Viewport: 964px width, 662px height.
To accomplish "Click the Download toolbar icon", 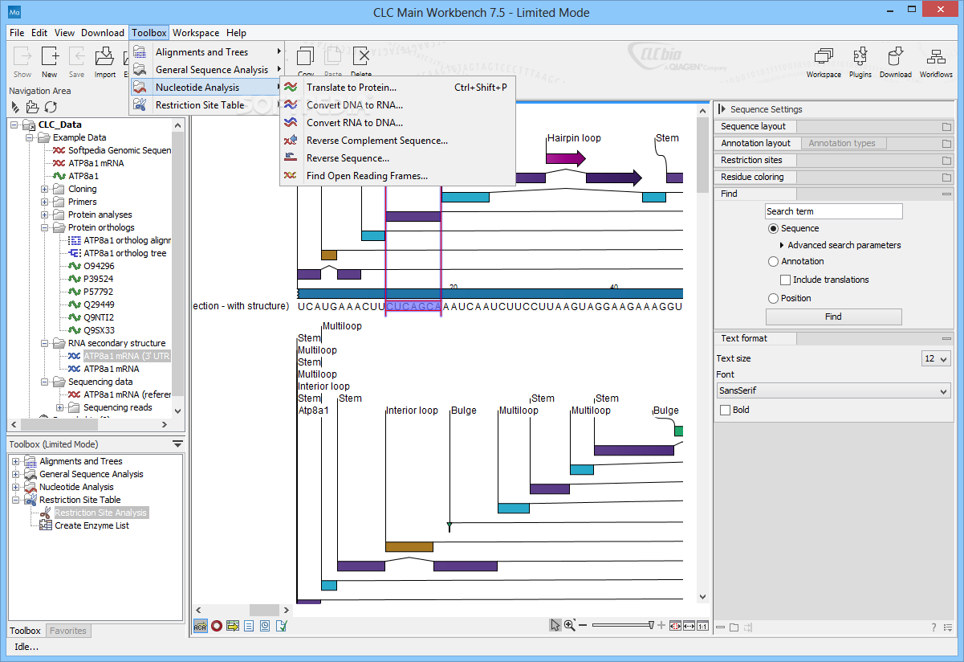I will (895, 62).
